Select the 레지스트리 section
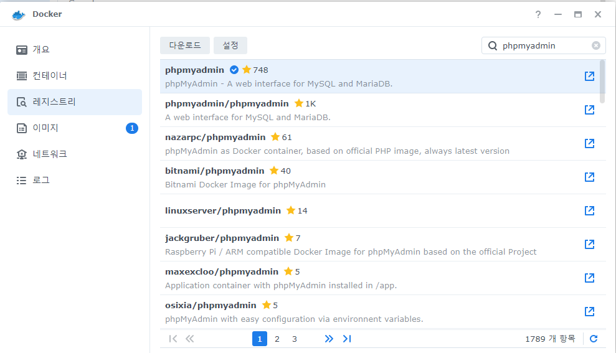The image size is (616, 353). 75,102
